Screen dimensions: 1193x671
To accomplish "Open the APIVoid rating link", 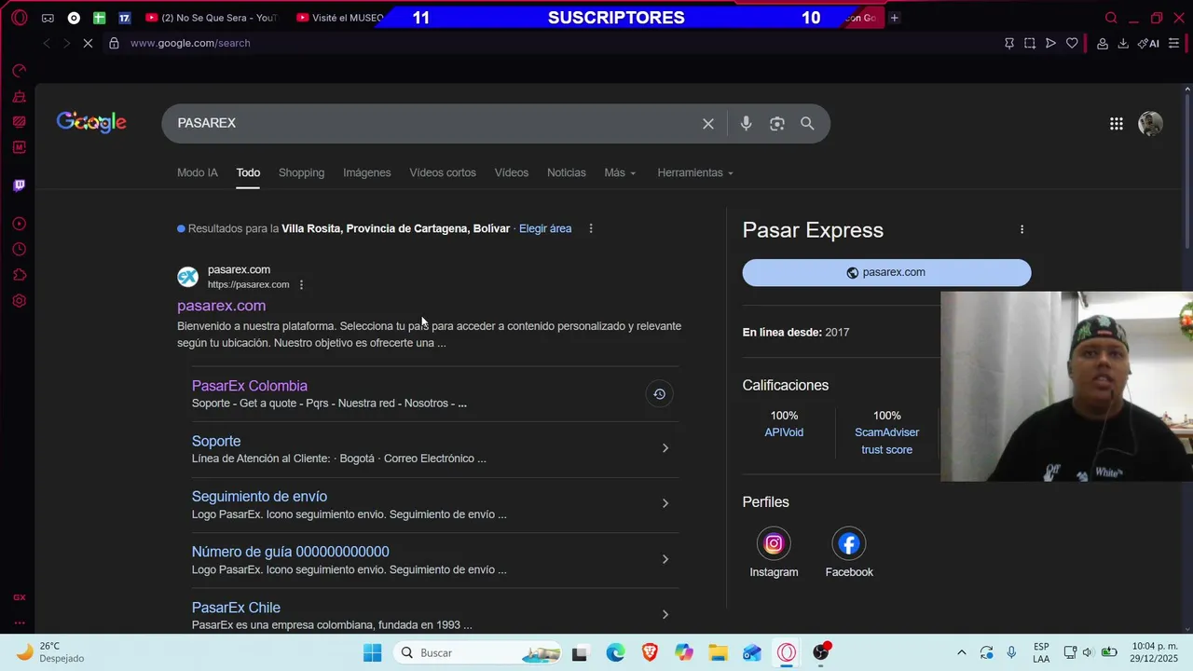I will [784, 432].
